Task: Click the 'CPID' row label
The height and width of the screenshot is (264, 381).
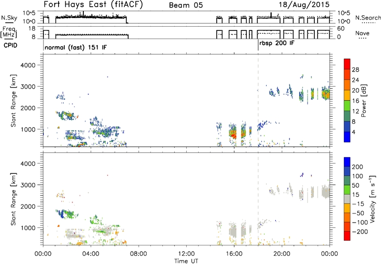Action: point(10,45)
